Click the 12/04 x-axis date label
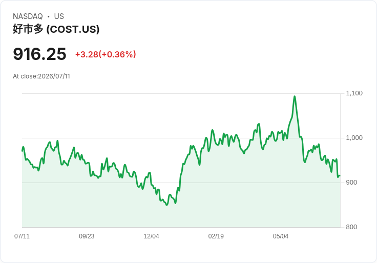The height and width of the screenshot is (263, 377). click(x=151, y=236)
